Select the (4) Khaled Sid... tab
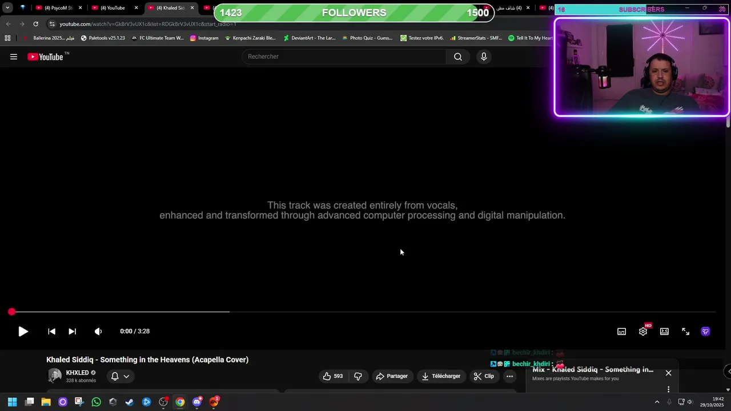The height and width of the screenshot is (411, 731). coord(171,8)
